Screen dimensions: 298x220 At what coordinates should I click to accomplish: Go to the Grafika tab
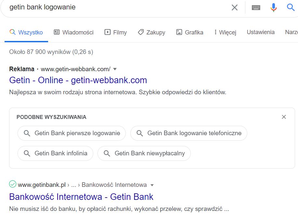[190, 32]
